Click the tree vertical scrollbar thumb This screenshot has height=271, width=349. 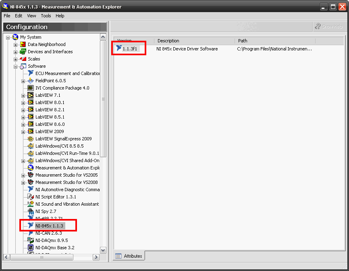[103, 99]
